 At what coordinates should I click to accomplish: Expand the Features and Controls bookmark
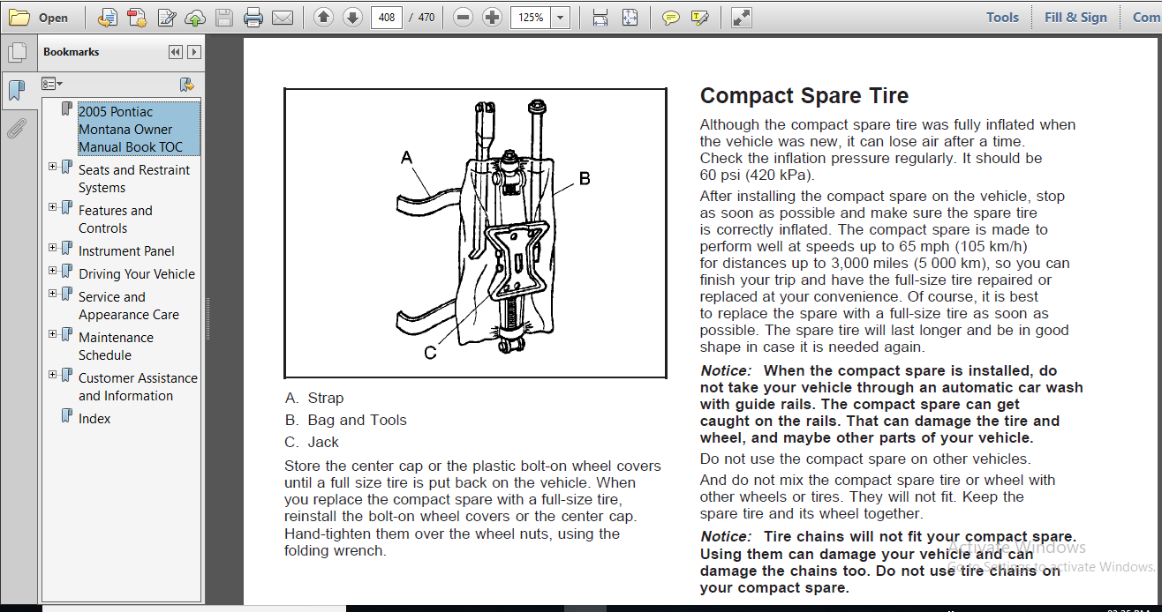(x=53, y=206)
